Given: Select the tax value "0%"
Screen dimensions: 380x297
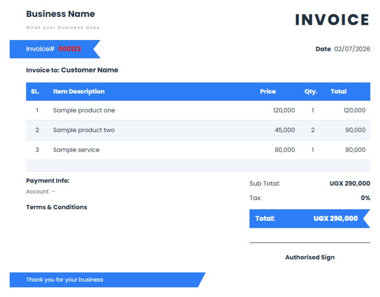Looking at the screenshot, I should click(x=366, y=198).
